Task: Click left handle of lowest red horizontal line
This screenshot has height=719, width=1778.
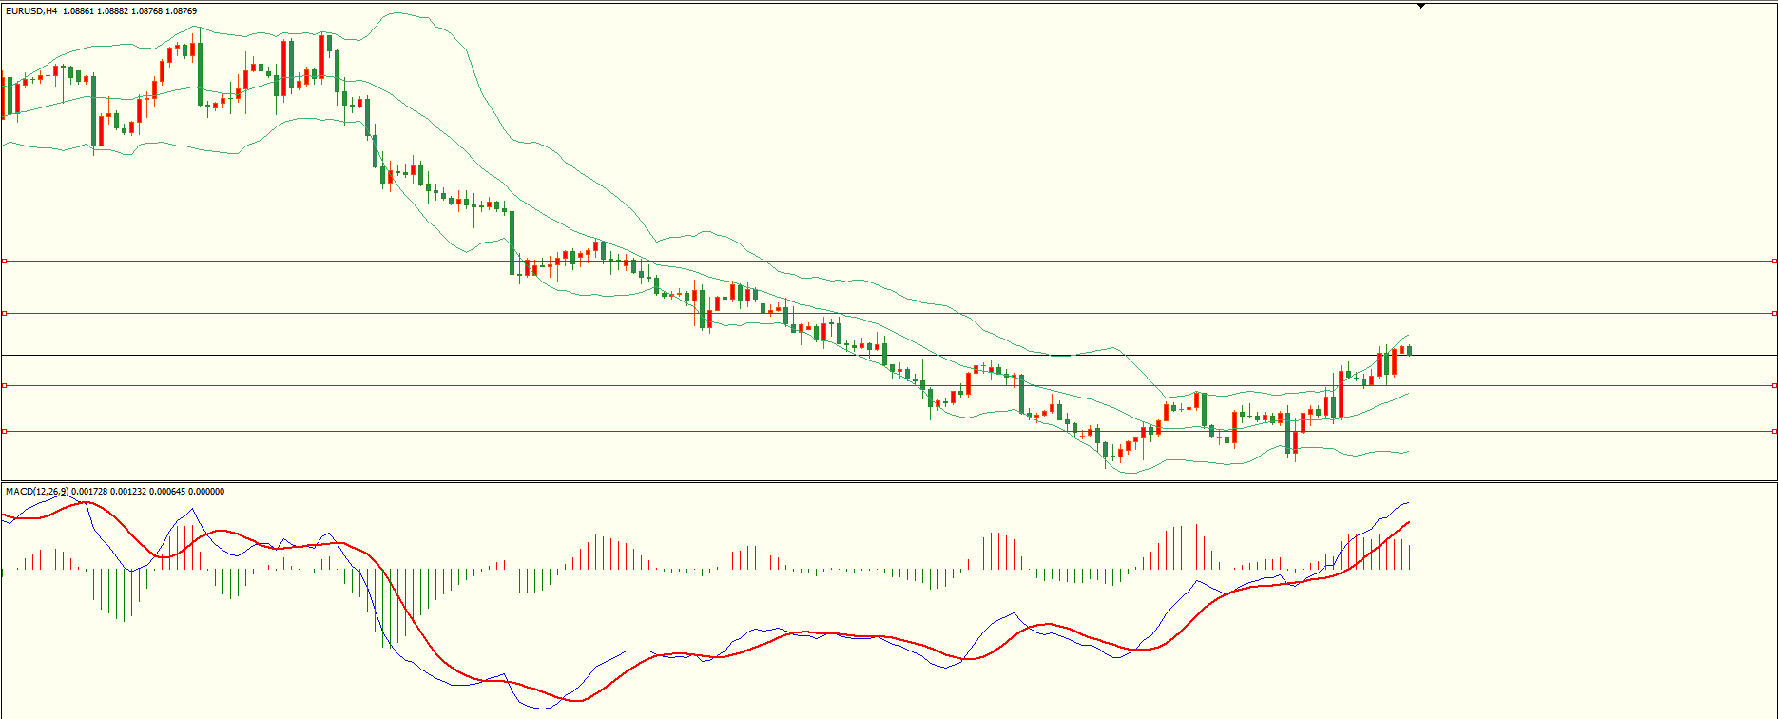Action: coord(4,431)
